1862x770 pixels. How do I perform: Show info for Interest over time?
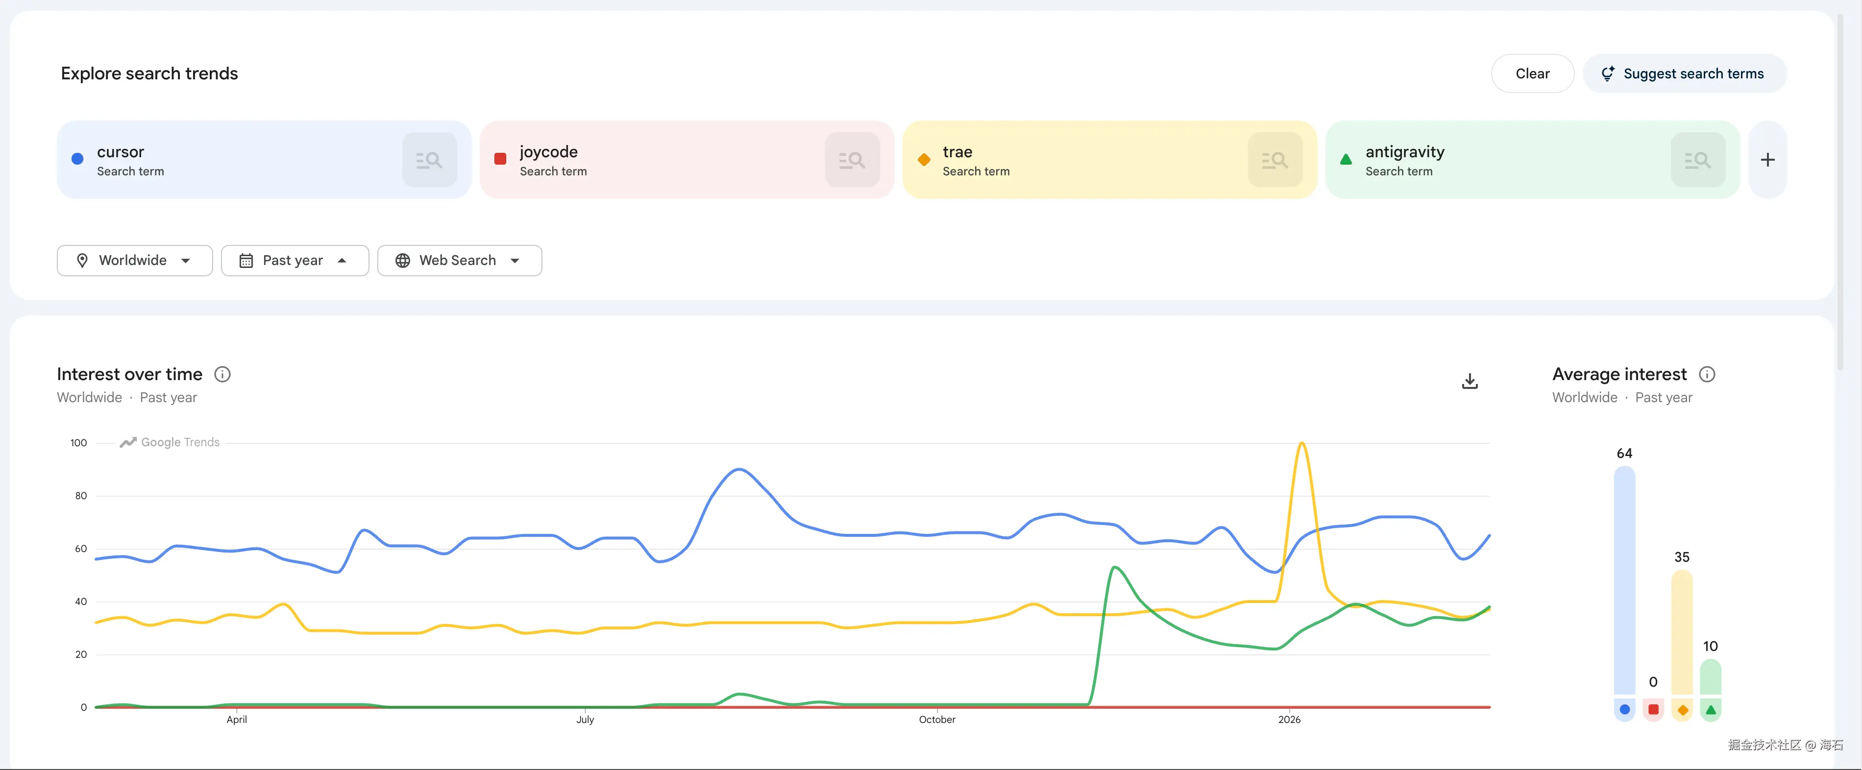pos(222,374)
